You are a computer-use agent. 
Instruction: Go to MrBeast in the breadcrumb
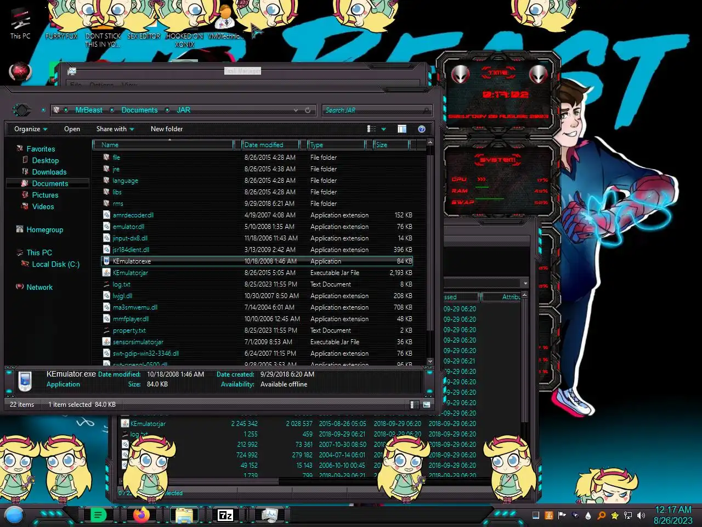pos(89,110)
